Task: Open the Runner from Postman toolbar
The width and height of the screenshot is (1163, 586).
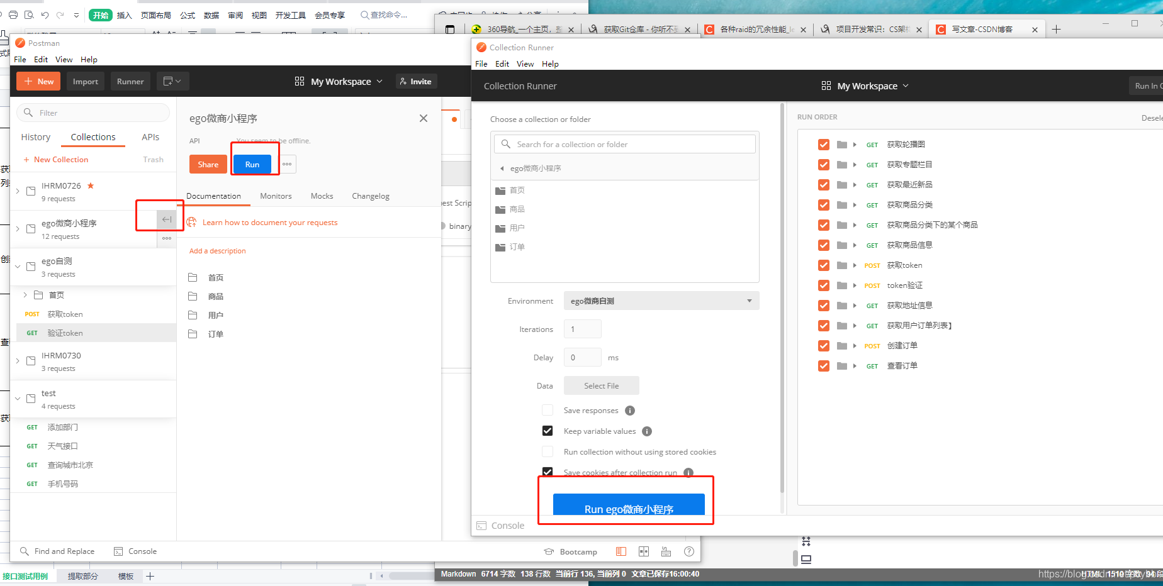Action: click(x=130, y=81)
